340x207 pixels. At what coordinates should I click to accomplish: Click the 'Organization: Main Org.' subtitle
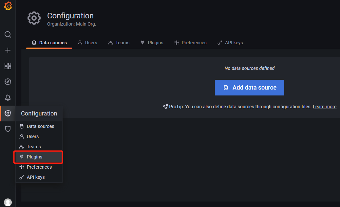[71, 24]
